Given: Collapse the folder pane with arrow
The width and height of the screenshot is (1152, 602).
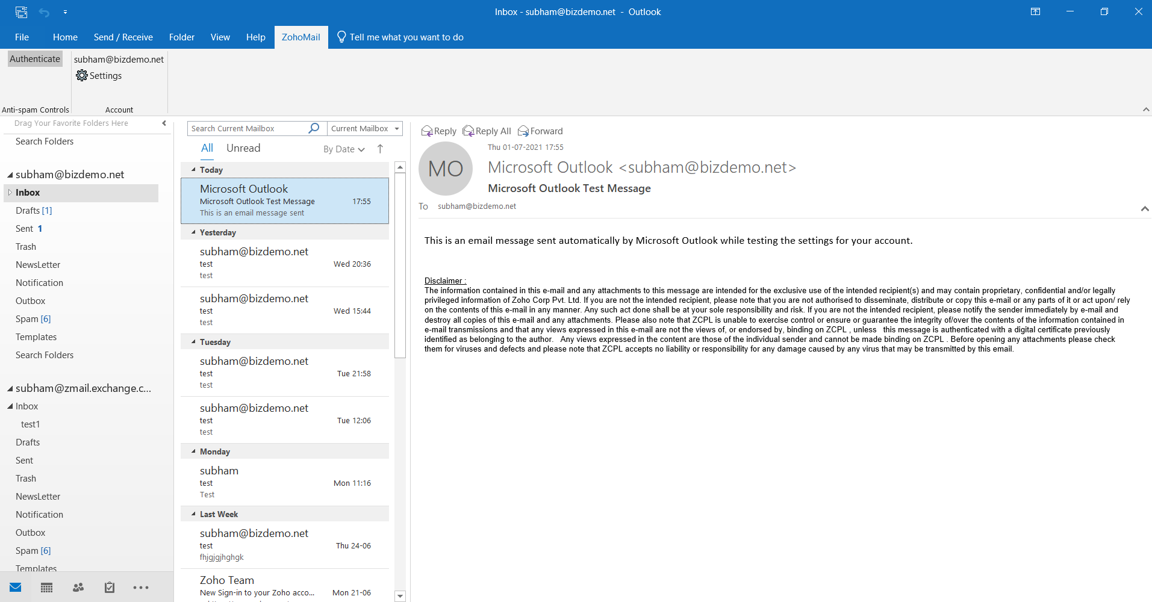Looking at the screenshot, I should coord(164,123).
